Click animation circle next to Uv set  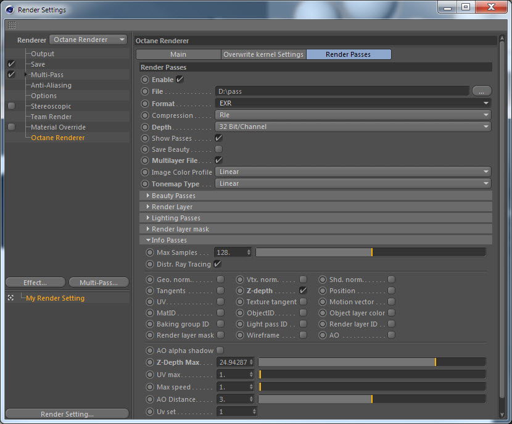pyautogui.click(x=150, y=412)
